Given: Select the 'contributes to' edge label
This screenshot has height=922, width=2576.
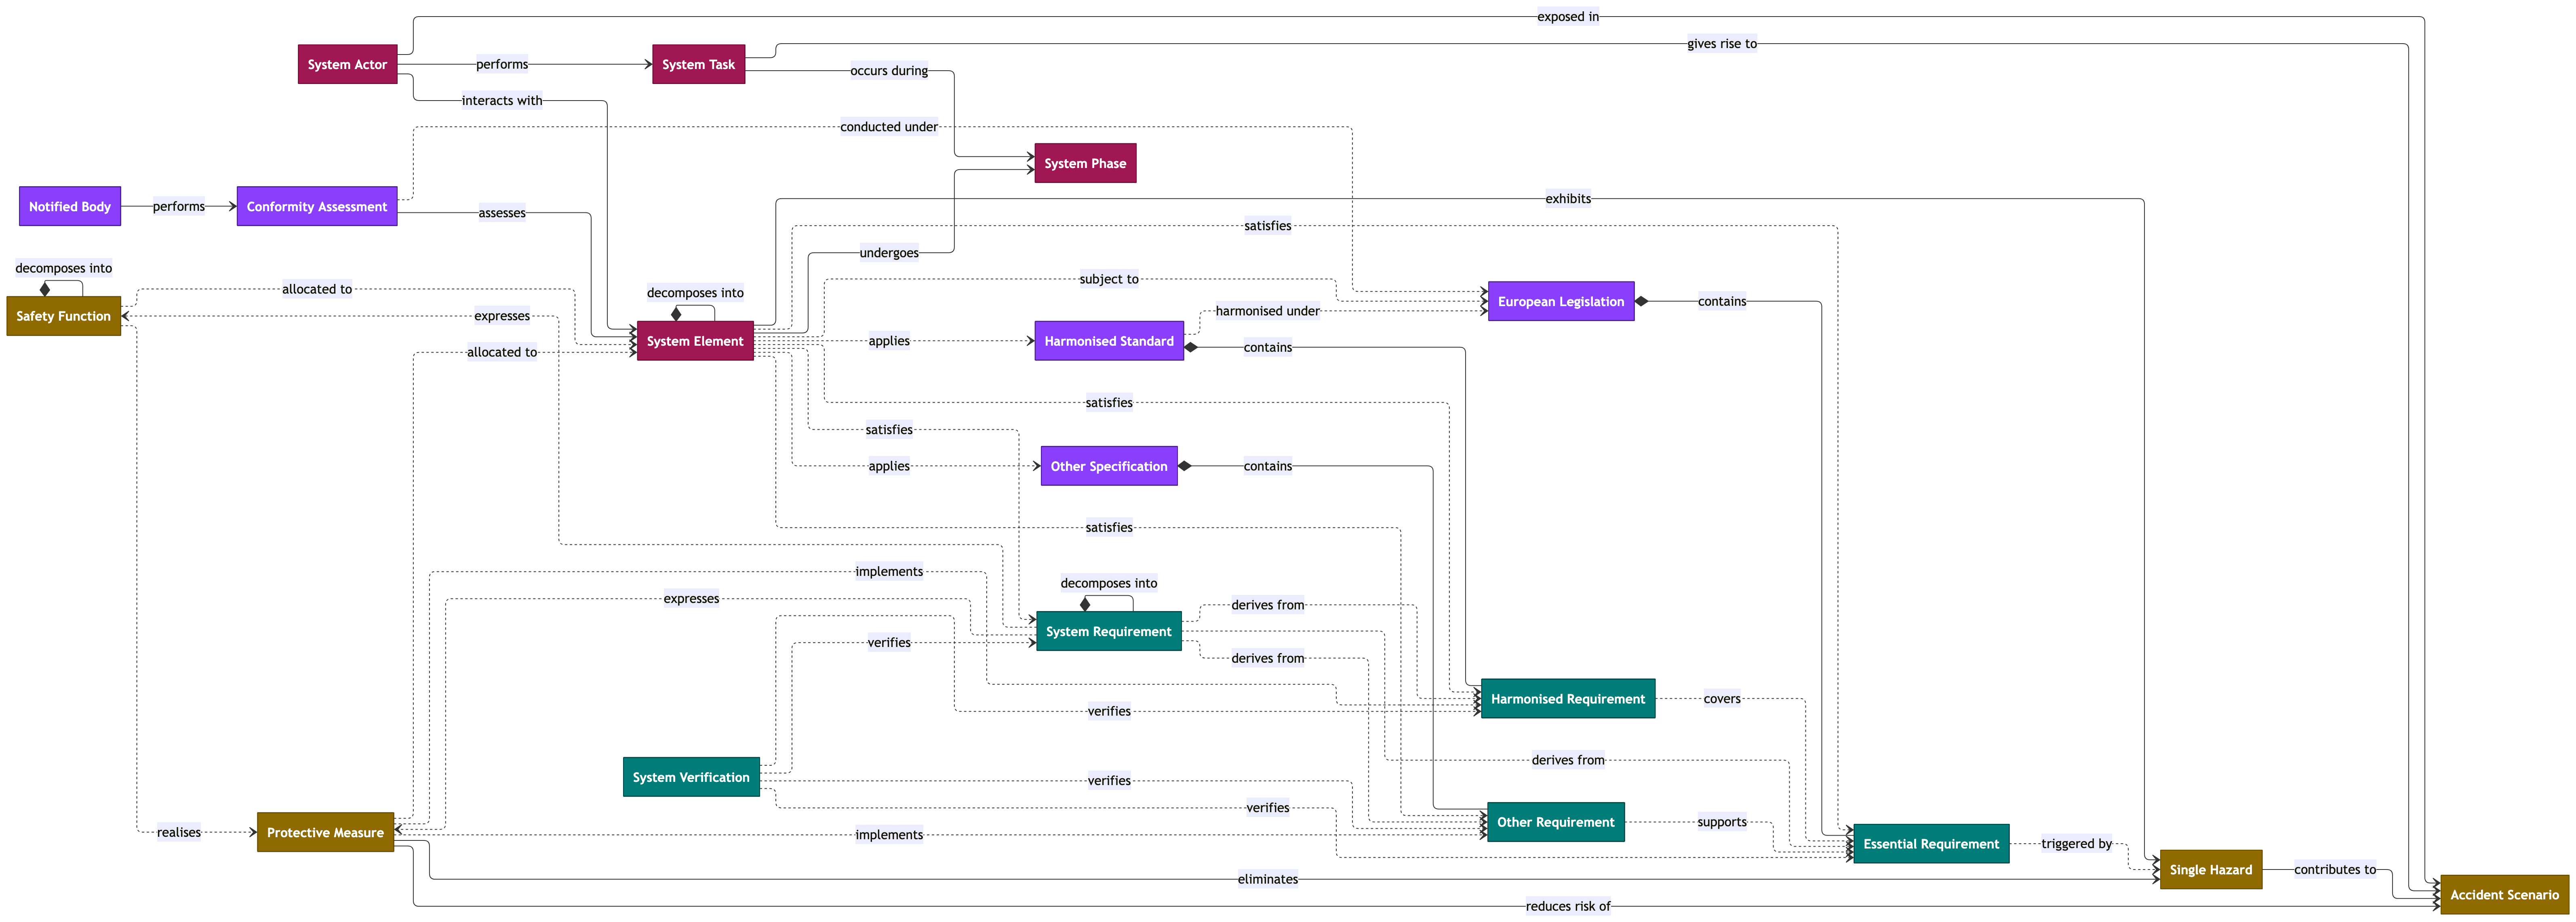Looking at the screenshot, I should [2335, 870].
